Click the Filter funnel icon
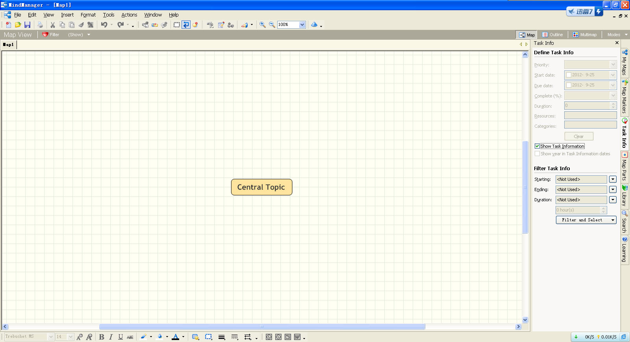This screenshot has width=630, height=342. coord(45,35)
